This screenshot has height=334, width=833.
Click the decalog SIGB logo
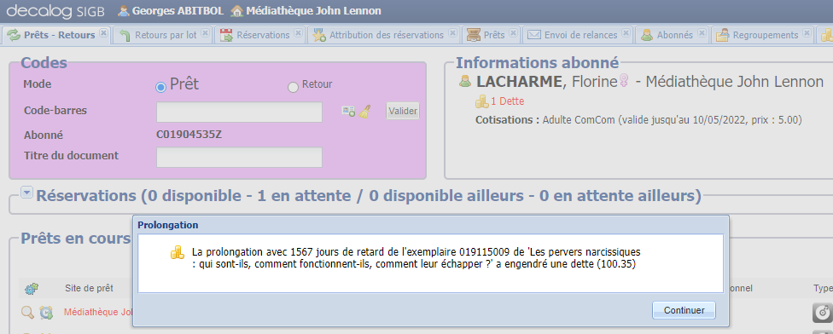(55, 10)
